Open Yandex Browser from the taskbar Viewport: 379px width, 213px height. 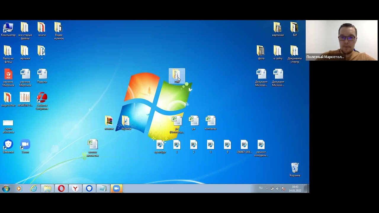click(76, 188)
